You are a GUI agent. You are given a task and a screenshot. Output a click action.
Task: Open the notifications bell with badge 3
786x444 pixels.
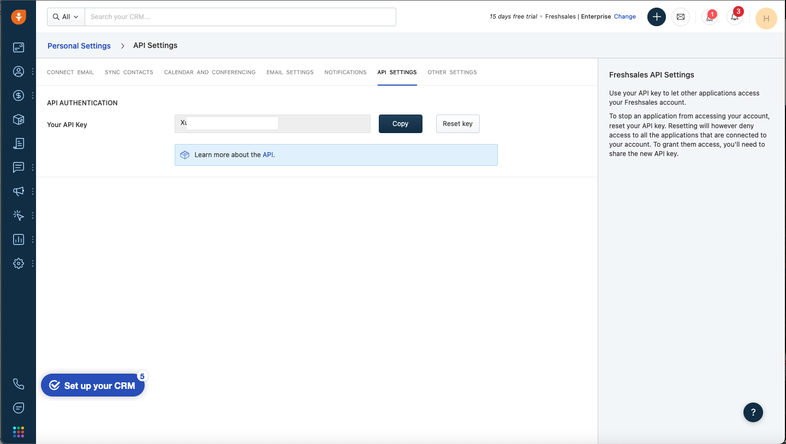[x=735, y=17]
